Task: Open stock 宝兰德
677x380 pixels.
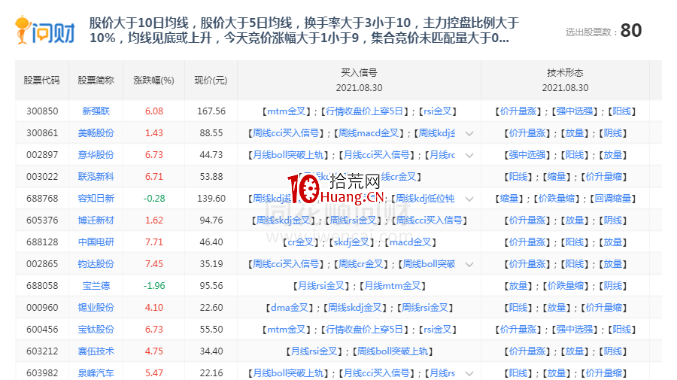Action: point(96,285)
